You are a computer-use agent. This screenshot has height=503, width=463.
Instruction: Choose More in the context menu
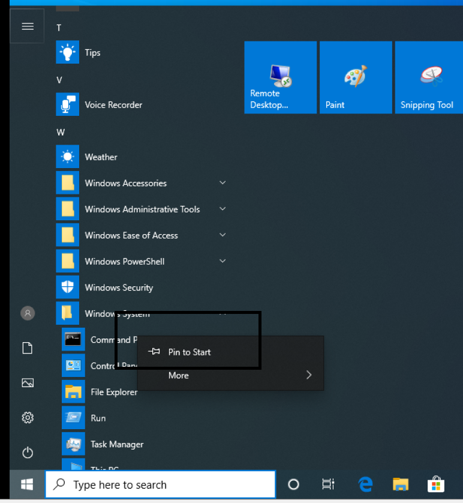click(x=230, y=375)
